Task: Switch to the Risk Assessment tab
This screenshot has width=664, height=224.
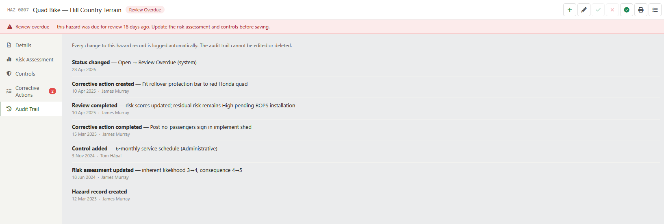Action: (x=31, y=59)
